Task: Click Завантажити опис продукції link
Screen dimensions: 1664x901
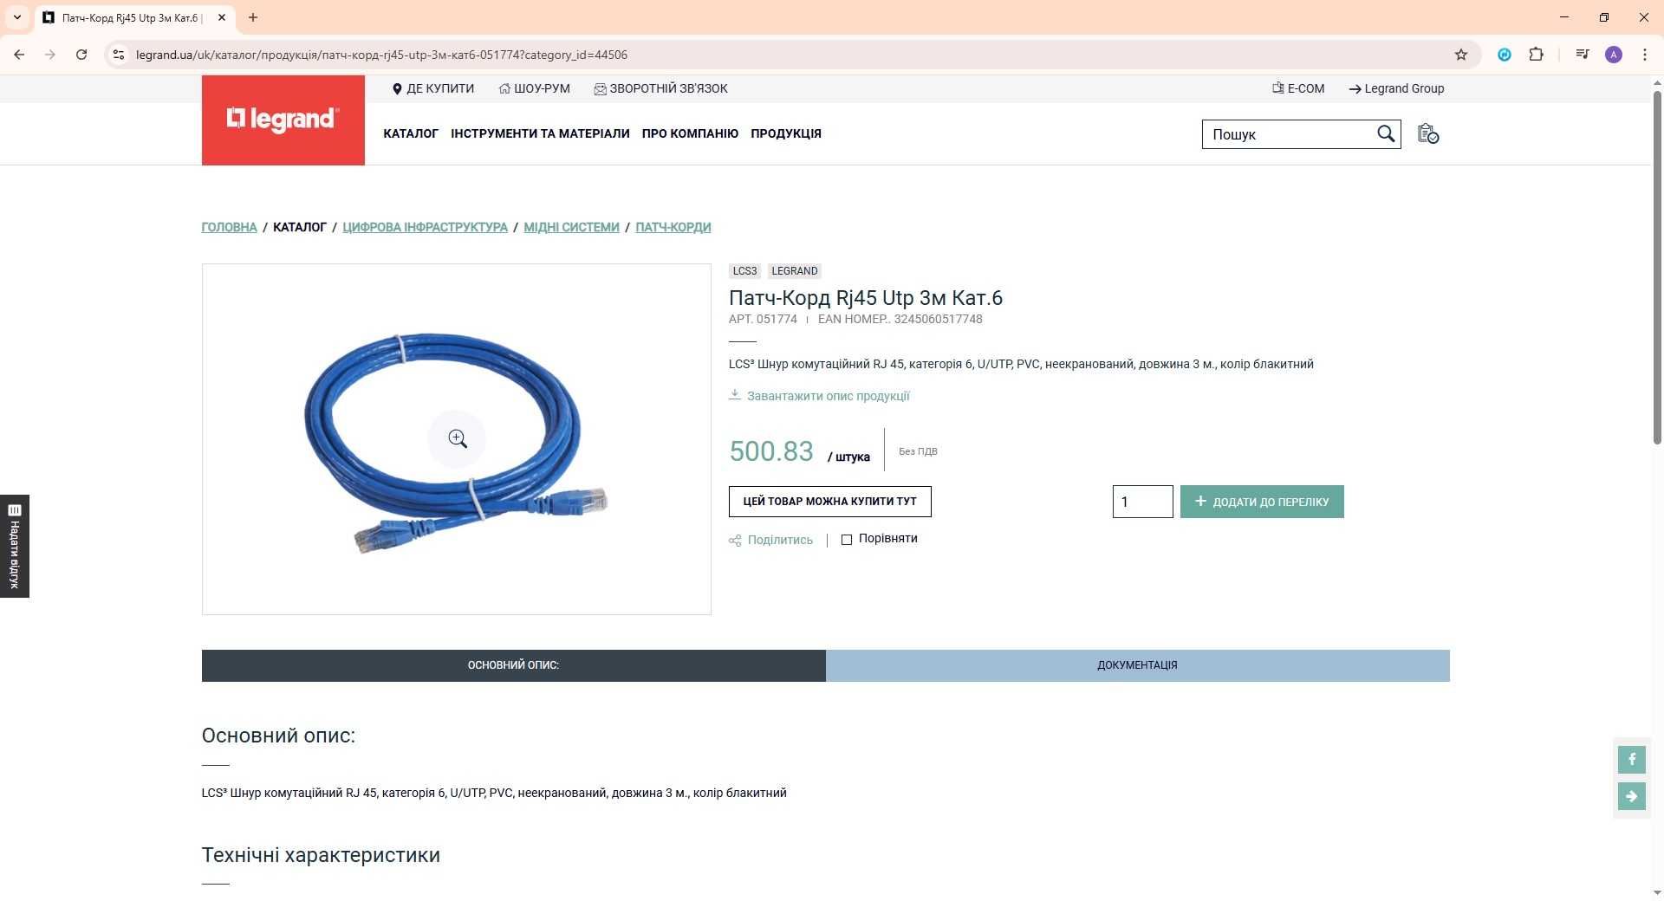Action: pos(828,396)
